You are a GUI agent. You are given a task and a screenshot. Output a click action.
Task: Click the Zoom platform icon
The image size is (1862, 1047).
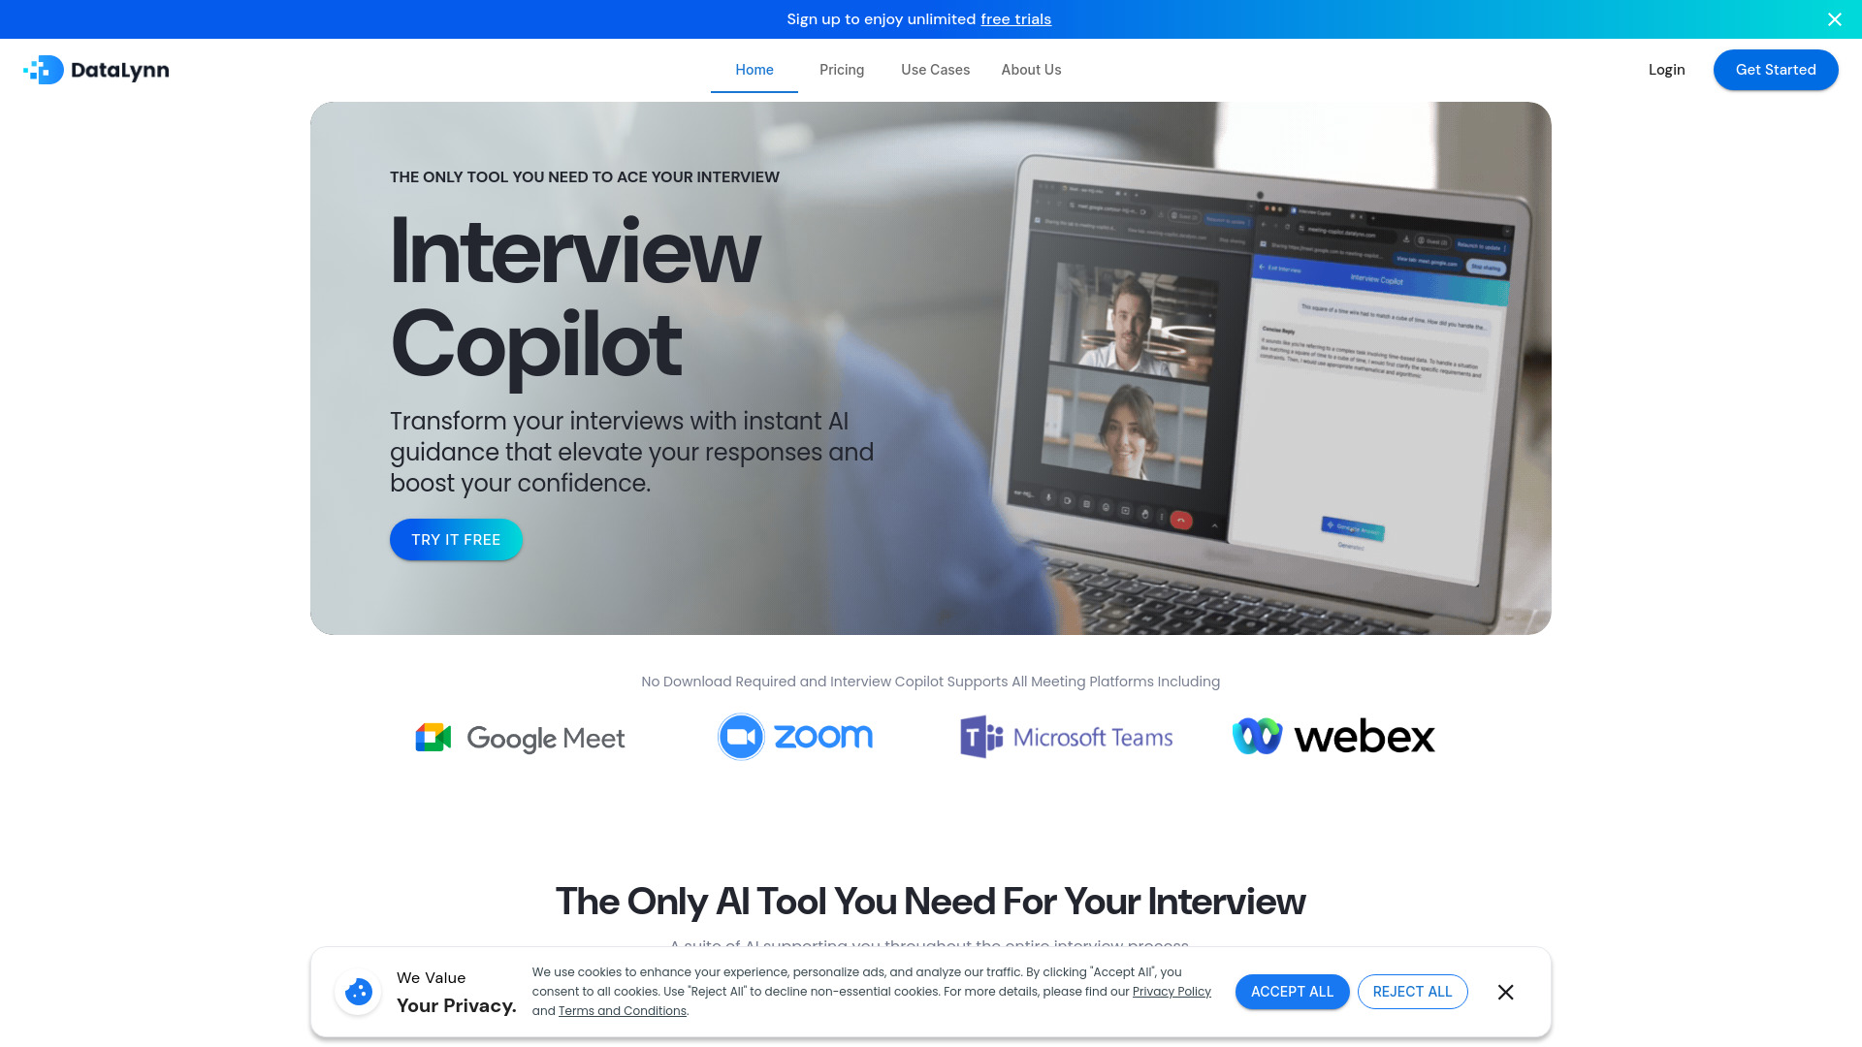[741, 737]
